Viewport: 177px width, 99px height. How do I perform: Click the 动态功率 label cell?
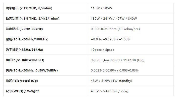pyautogui.click(x=46, y=18)
